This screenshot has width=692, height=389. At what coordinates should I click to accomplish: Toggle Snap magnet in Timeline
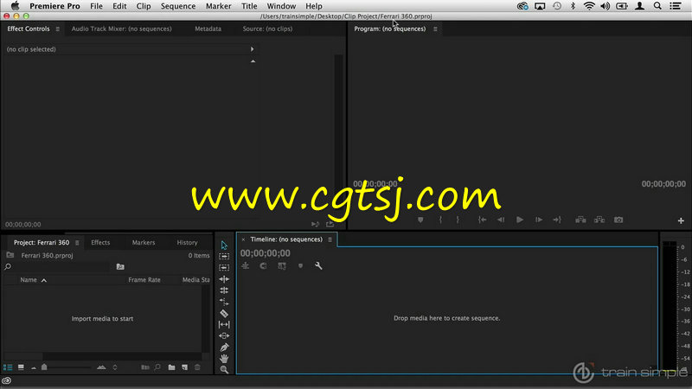click(264, 266)
